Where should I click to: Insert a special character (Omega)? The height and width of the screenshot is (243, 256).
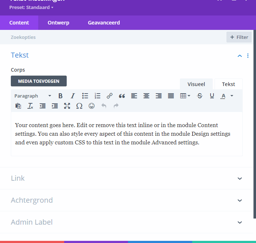[x=79, y=106]
